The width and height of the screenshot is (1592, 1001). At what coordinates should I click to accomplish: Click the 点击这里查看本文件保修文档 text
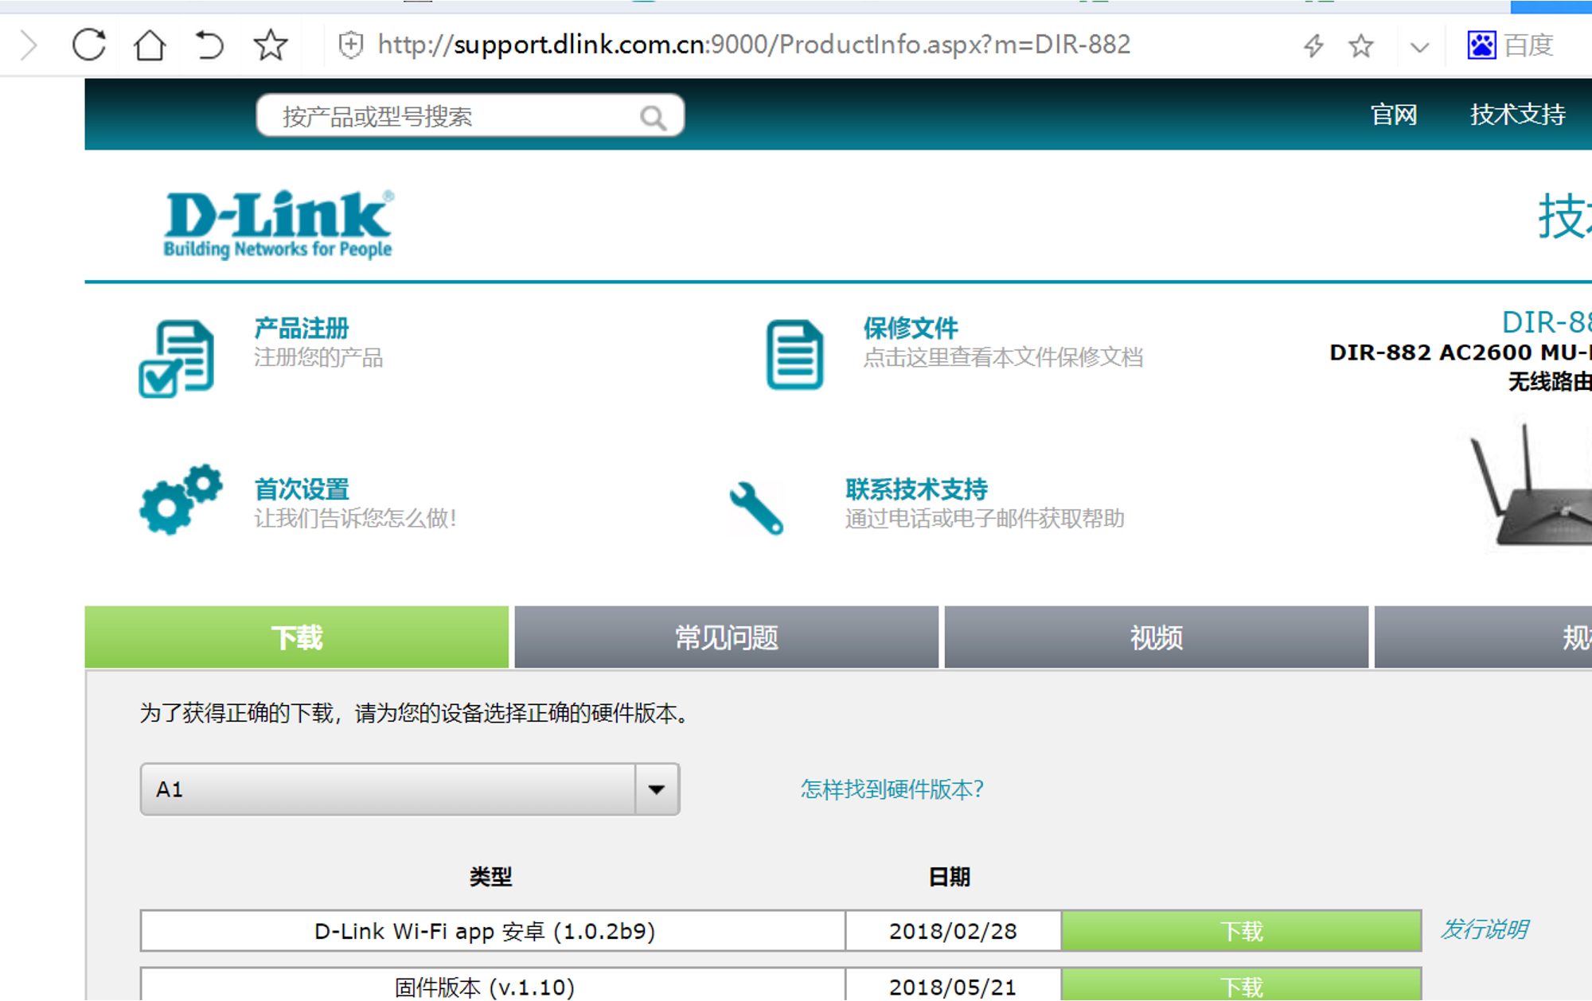click(1003, 357)
